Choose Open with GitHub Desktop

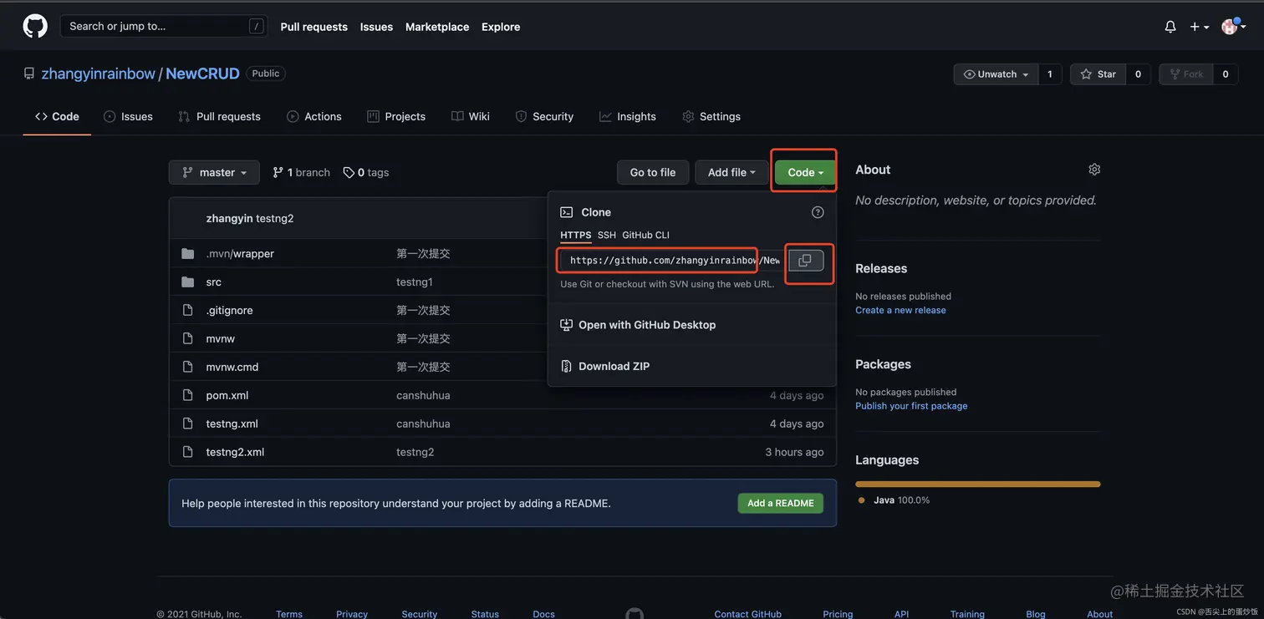point(638,325)
